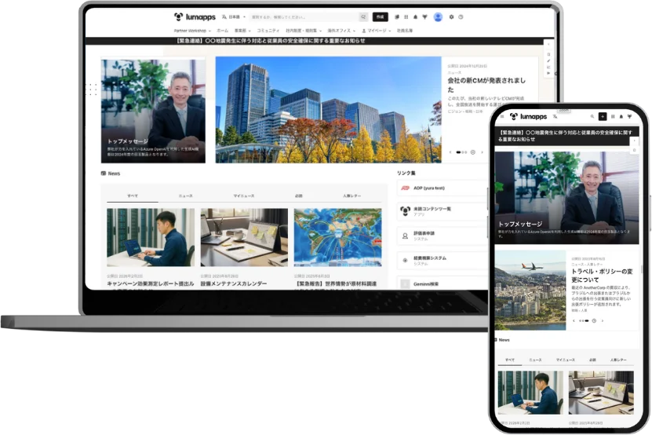Open the 未読コンテンツ一覧 app link
Image resolution: width=652 pixels, height=435 pixels.
click(x=443, y=211)
